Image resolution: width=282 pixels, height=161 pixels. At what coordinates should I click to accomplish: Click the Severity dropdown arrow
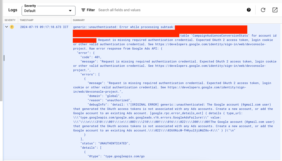70,11
